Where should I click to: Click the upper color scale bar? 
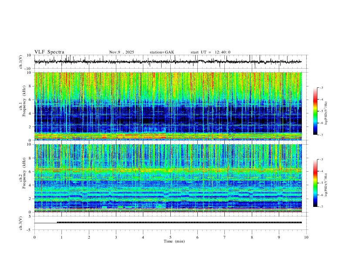(315, 111)
